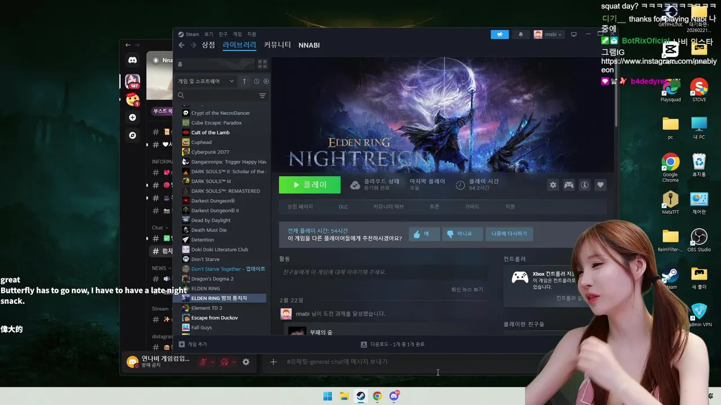This screenshot has height=405, width=721.
Task: Go forward with Steam's right arrow
Action: click(193, 45)
